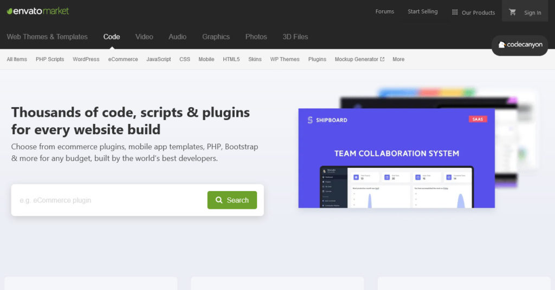Click Sign In
Screen dimensions: 555x290
532,12
